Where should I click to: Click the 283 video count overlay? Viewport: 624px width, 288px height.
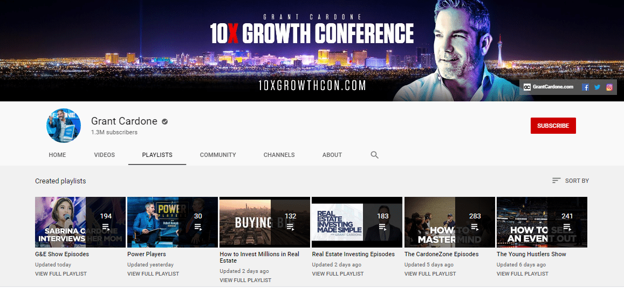pos(475,216)
